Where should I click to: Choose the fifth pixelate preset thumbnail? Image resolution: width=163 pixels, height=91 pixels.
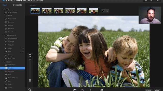pos(82,11)
